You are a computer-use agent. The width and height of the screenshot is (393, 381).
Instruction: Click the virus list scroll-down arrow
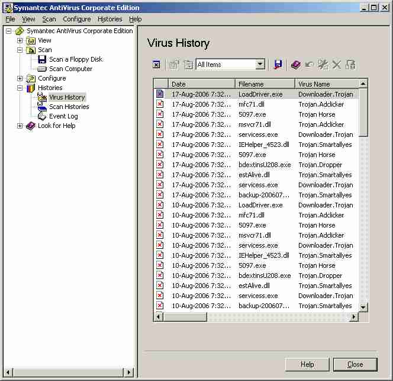tap(363, 307)
